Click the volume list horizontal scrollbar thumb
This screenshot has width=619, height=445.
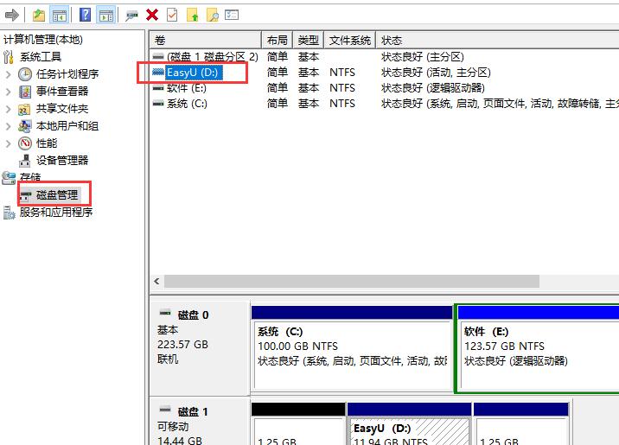coord(352,282)
